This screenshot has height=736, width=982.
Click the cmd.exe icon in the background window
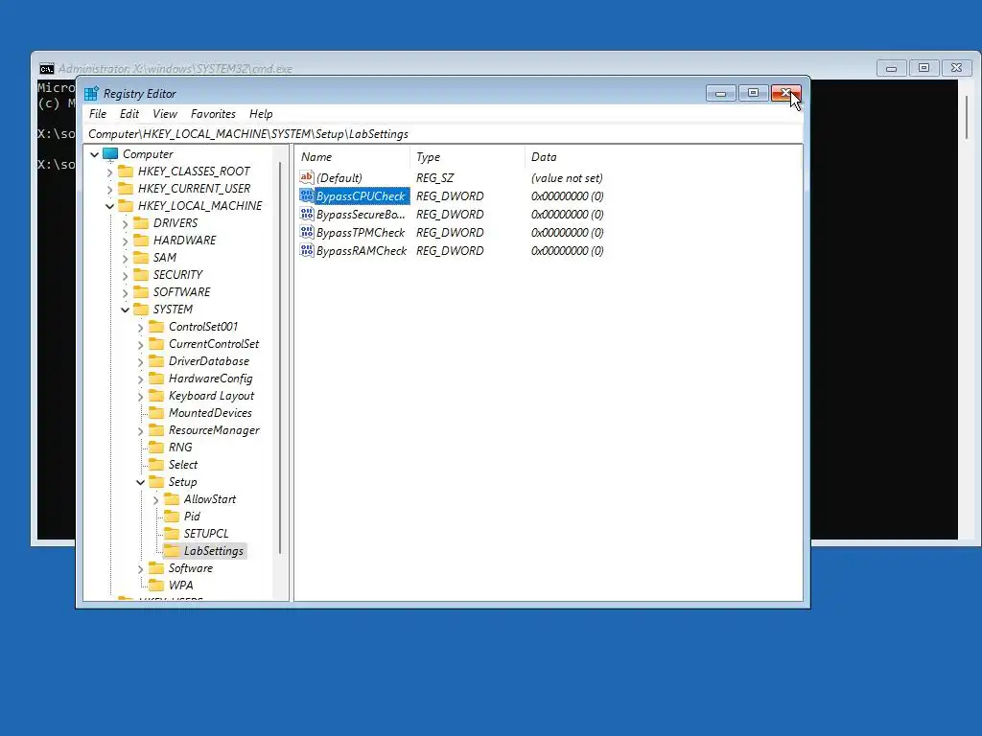tap(47, 69)
